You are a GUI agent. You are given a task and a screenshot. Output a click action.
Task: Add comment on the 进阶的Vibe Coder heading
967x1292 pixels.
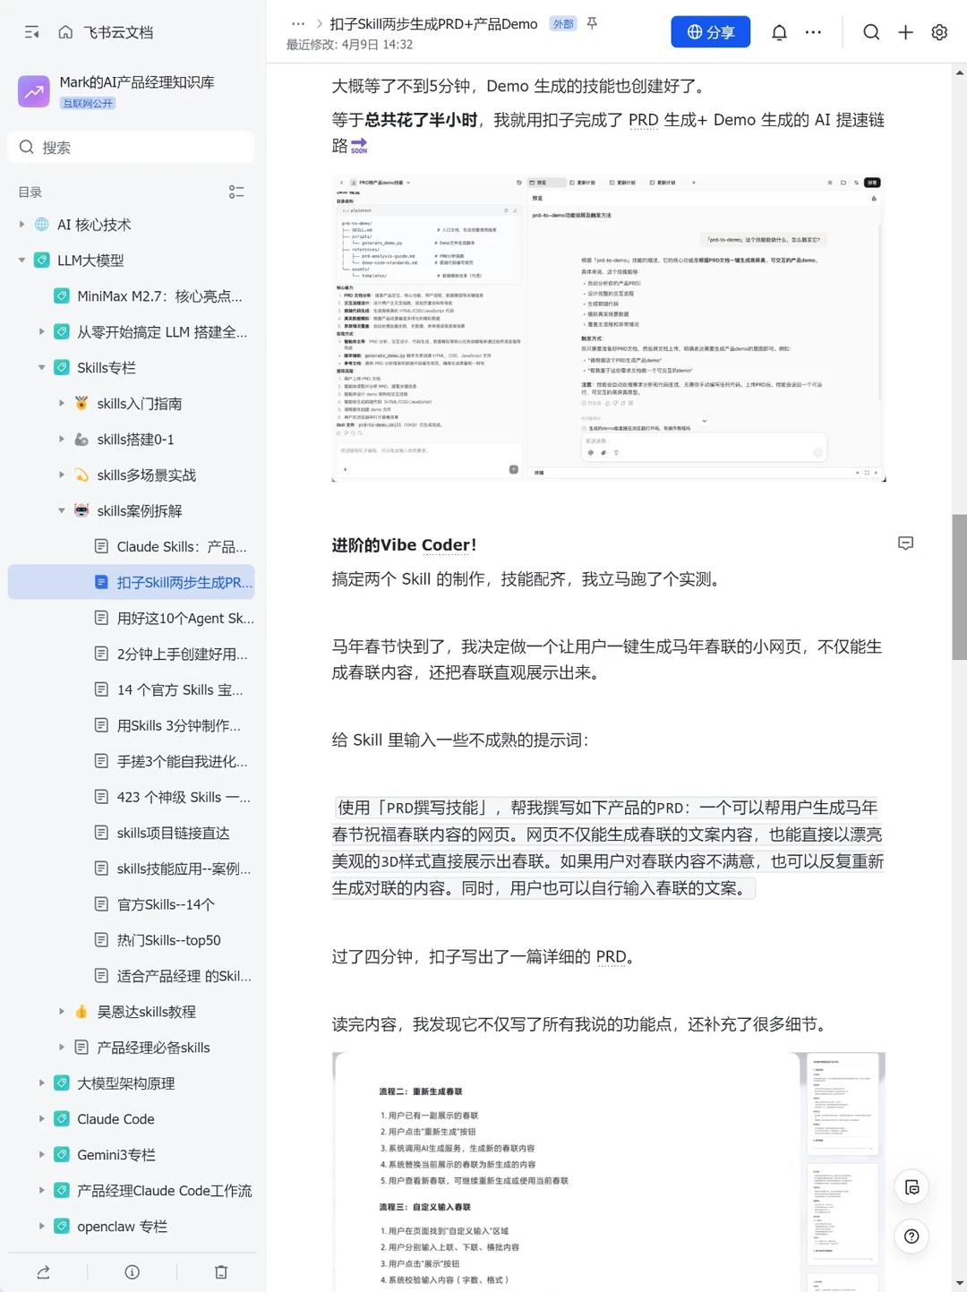(905, 543)
